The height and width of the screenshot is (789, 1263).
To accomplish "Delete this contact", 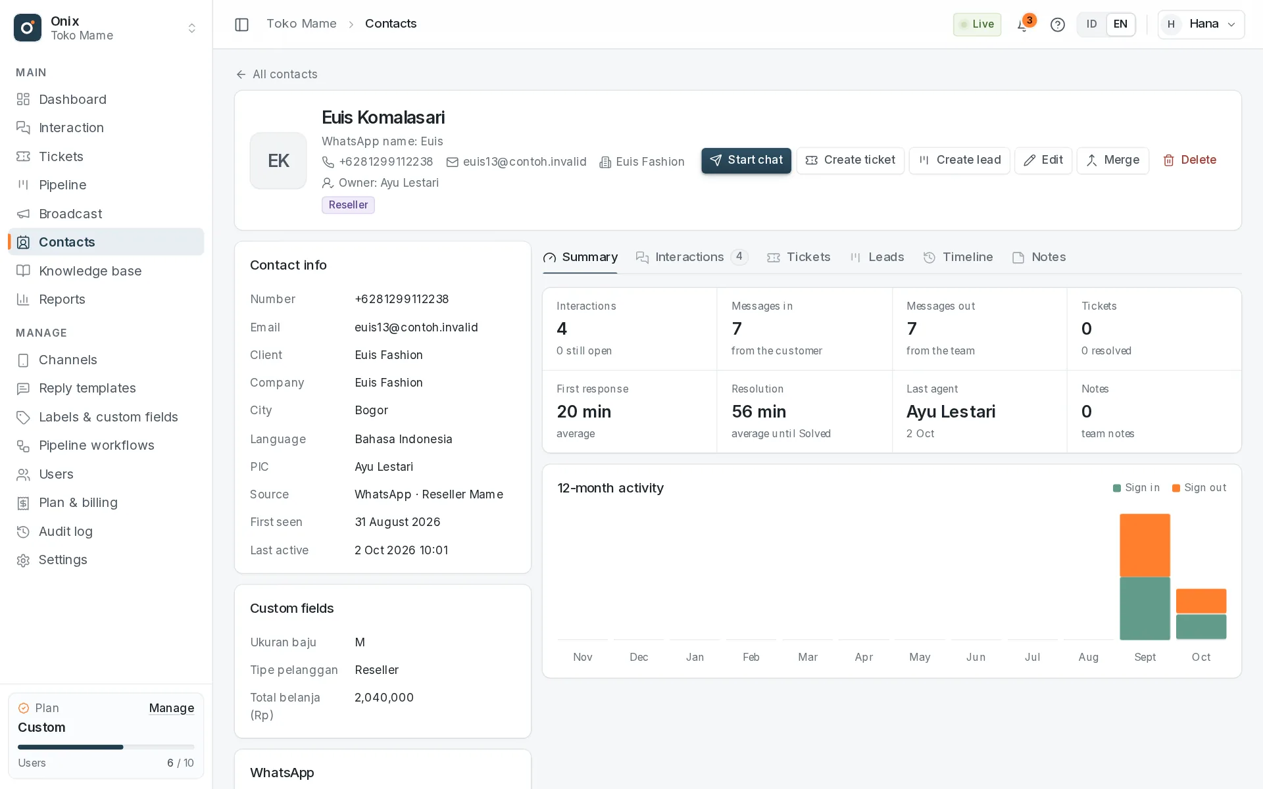I will click(x=1189, y=160).
